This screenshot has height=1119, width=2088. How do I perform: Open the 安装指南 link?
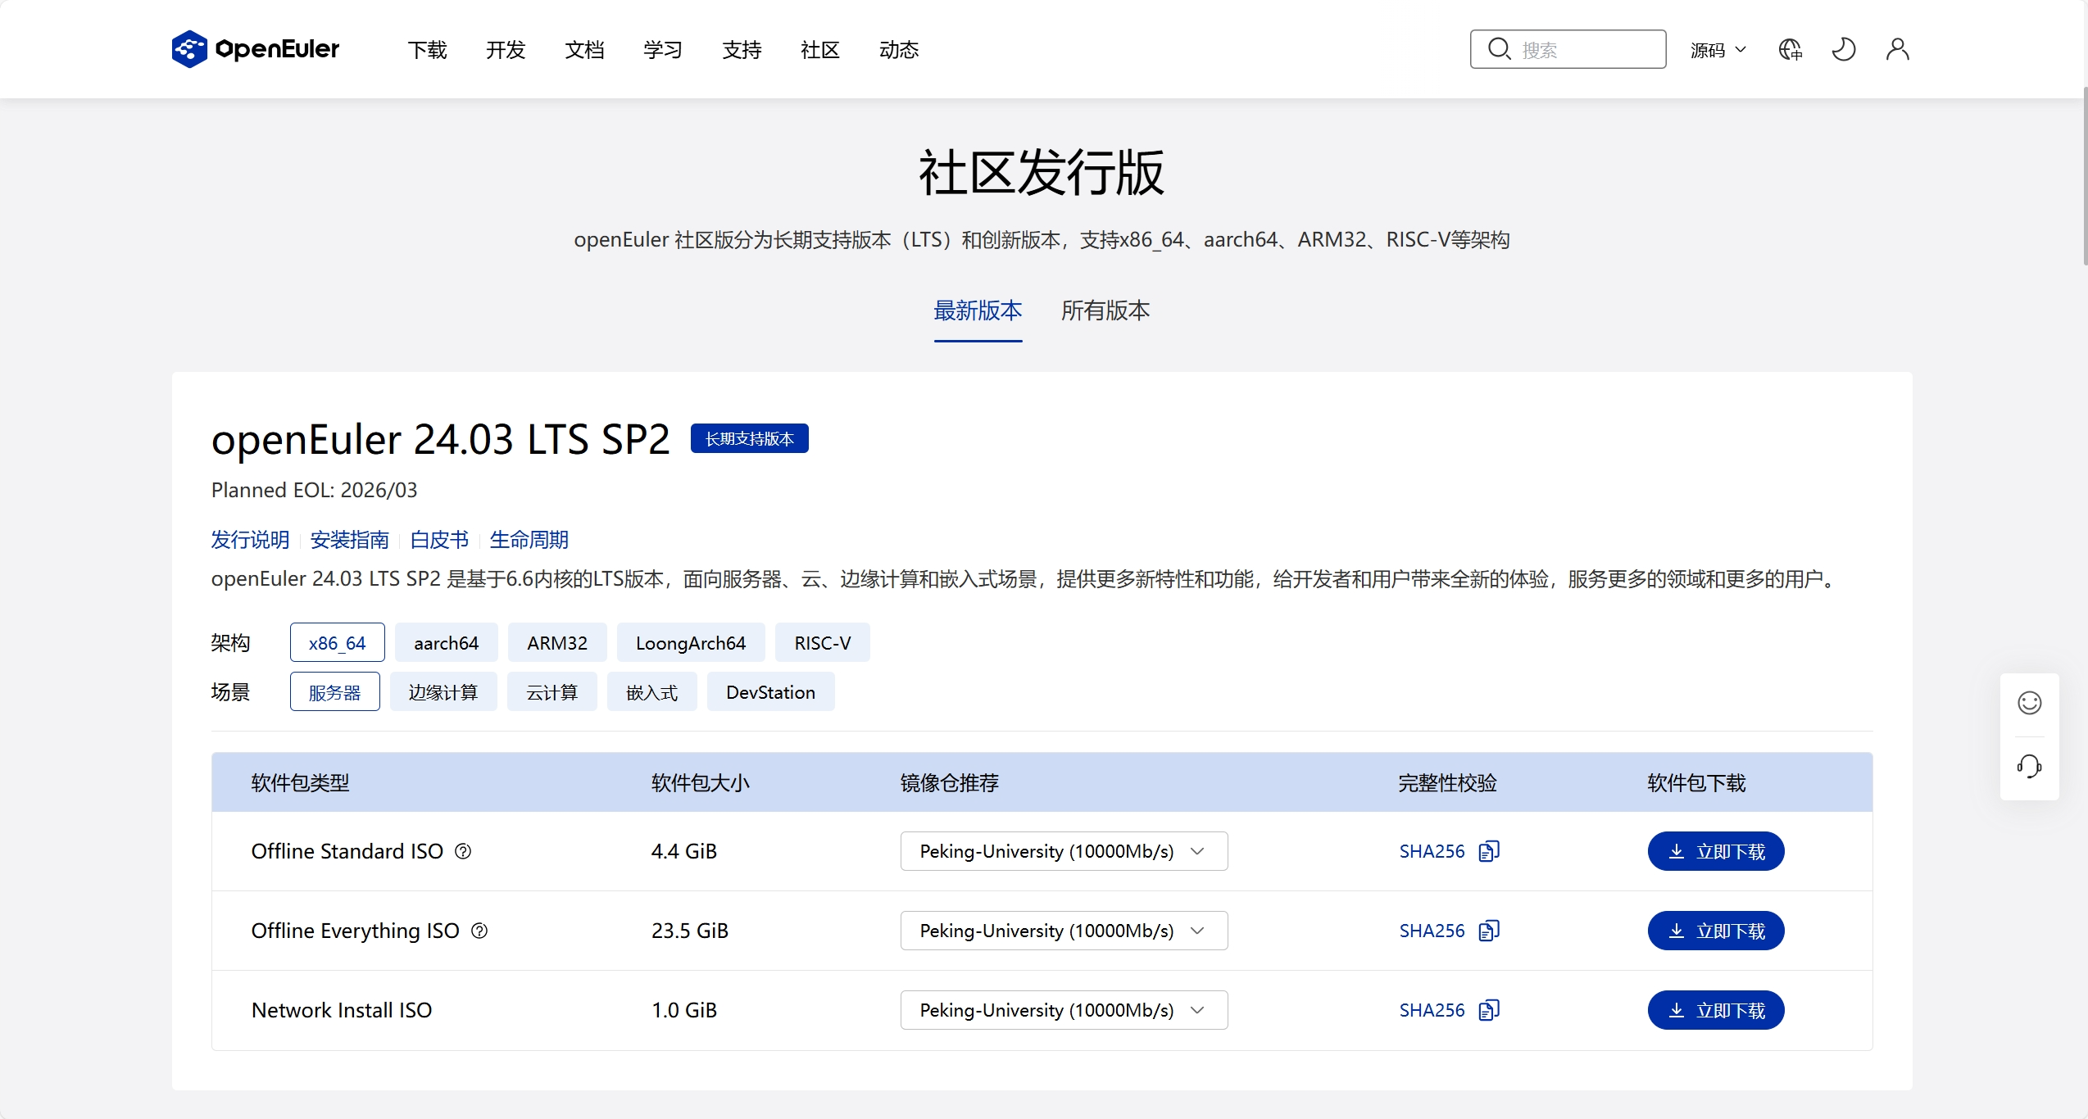click(x=349, y=540)
